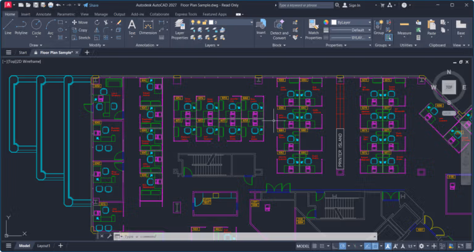
Task: Add a new layout with plus button
Action: coord(60,246)
